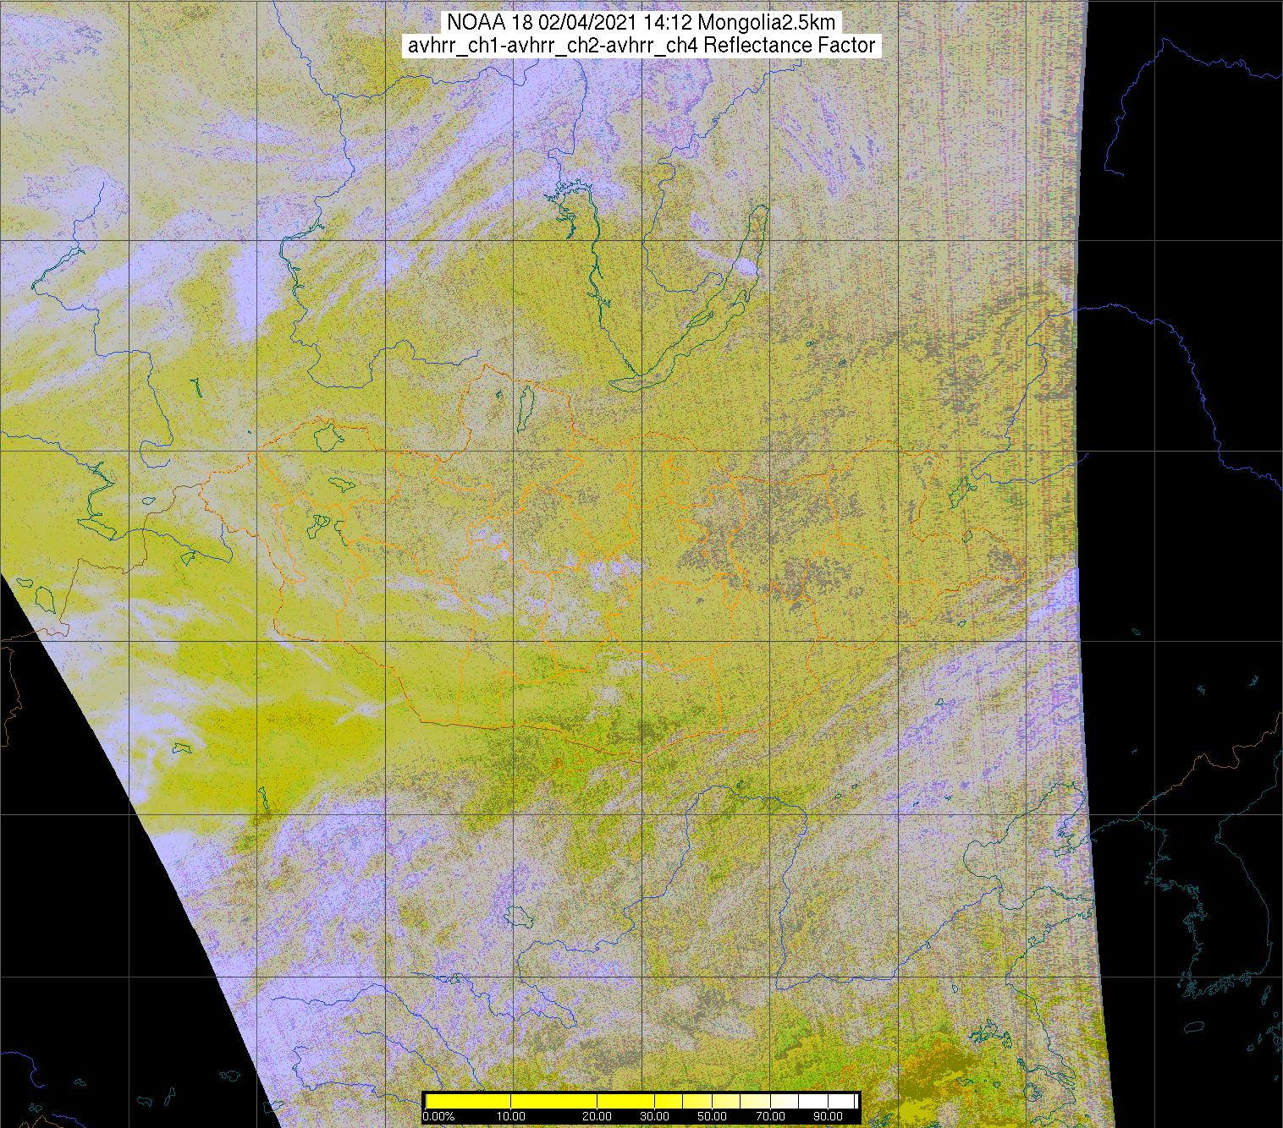Click the "70.00" colorbar label
1283x1128 pixels.
point(771,1116)
